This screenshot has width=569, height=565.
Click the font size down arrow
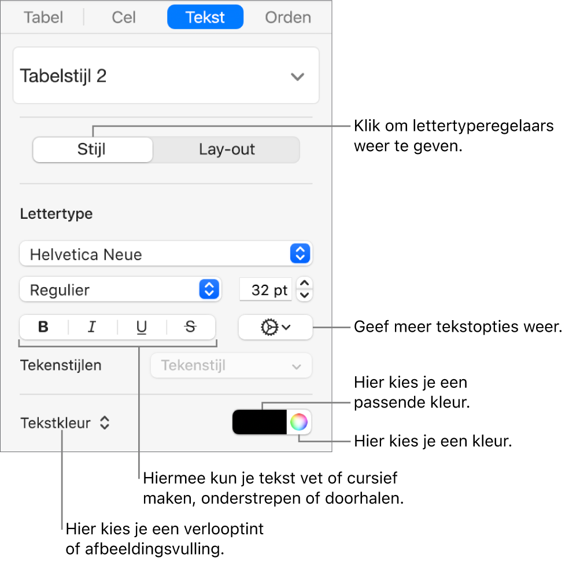point(304,294)
